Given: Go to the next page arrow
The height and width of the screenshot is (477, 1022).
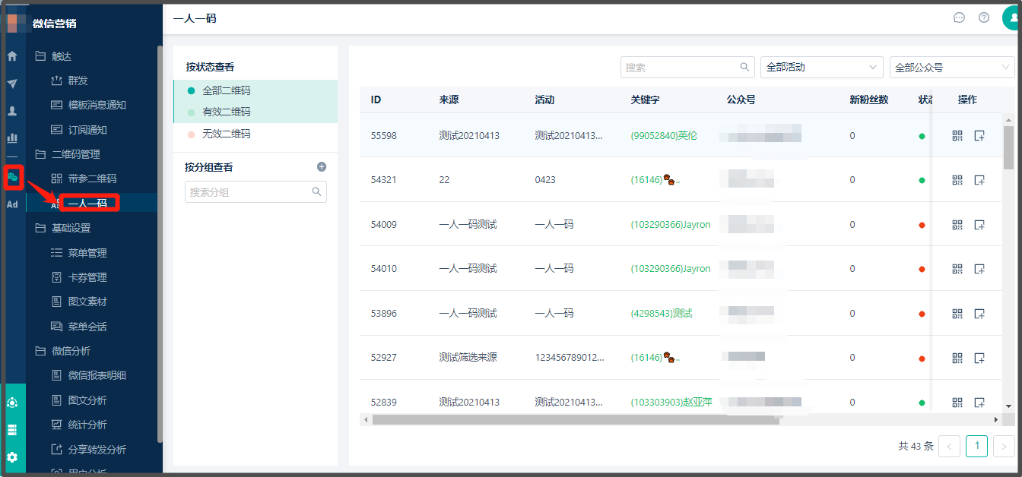Looking at the screenshot, I should [1005, 446].
